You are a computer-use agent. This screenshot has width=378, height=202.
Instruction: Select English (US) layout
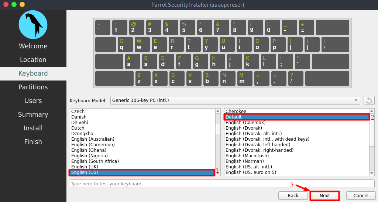(143, 172)
